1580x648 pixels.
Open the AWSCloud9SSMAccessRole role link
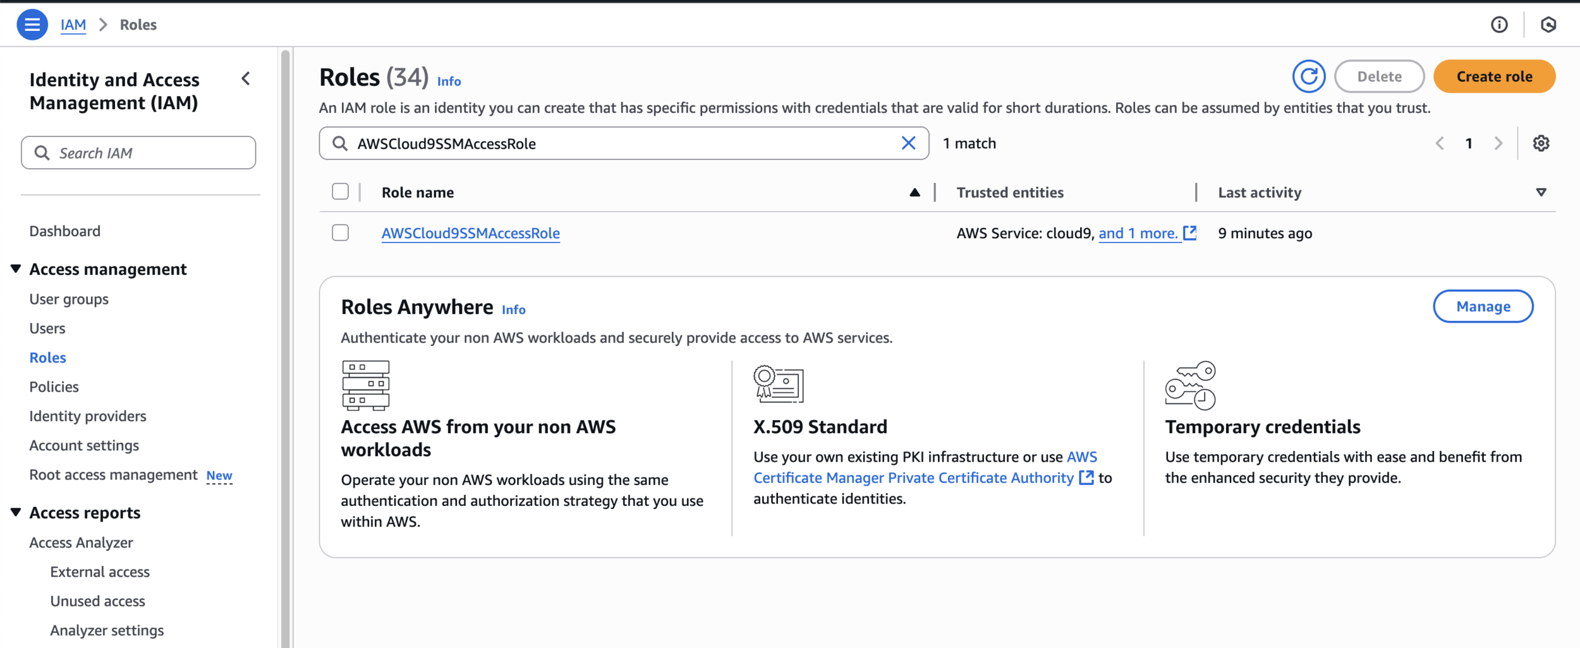pos(470,233)
